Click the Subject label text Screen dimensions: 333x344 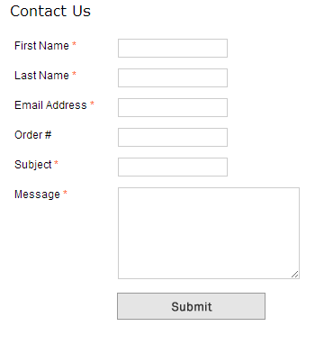coord(33,165)
